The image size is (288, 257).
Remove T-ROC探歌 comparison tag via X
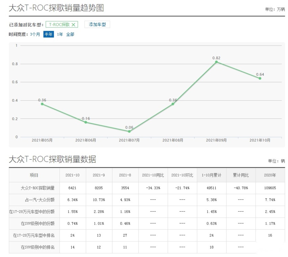(x=73, y=25)
